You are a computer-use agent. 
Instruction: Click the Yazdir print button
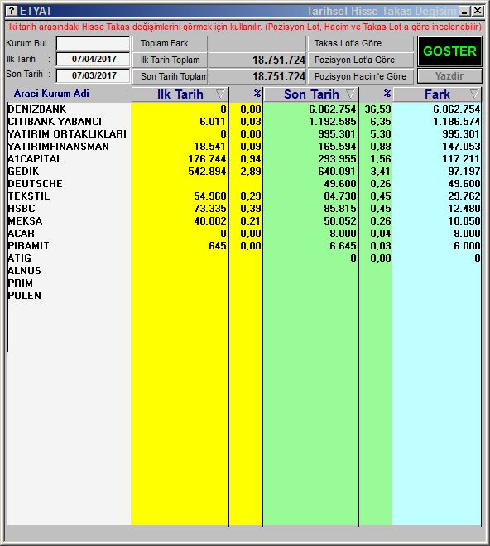click(449, 76)
